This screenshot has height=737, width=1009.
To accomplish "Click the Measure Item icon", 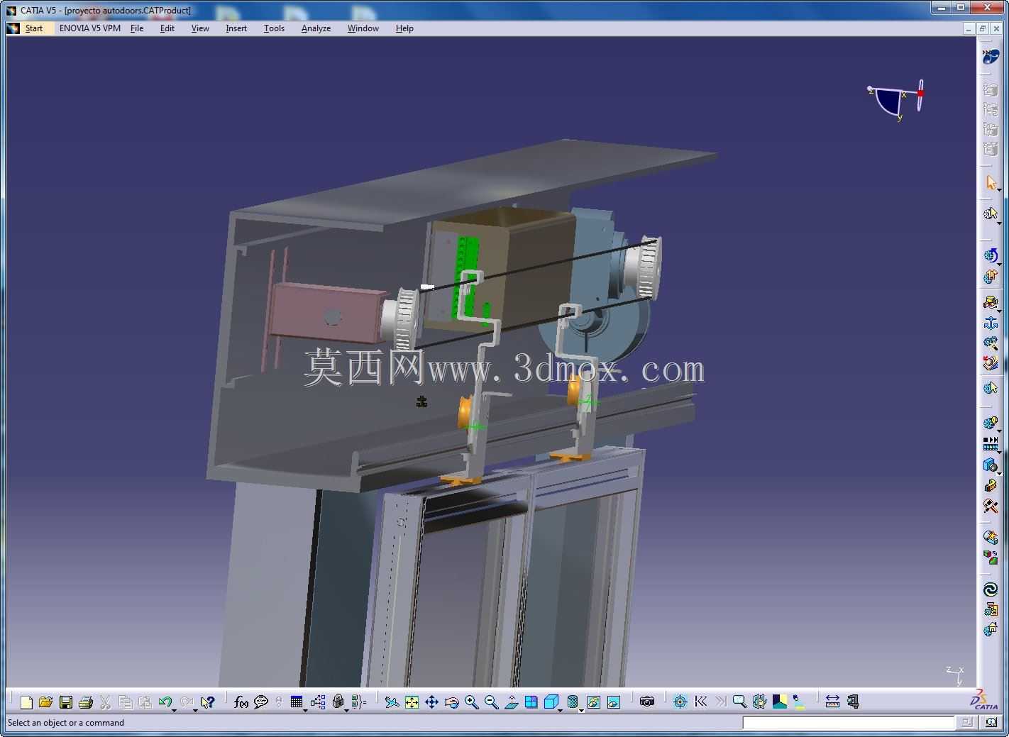I will [852, 702].
